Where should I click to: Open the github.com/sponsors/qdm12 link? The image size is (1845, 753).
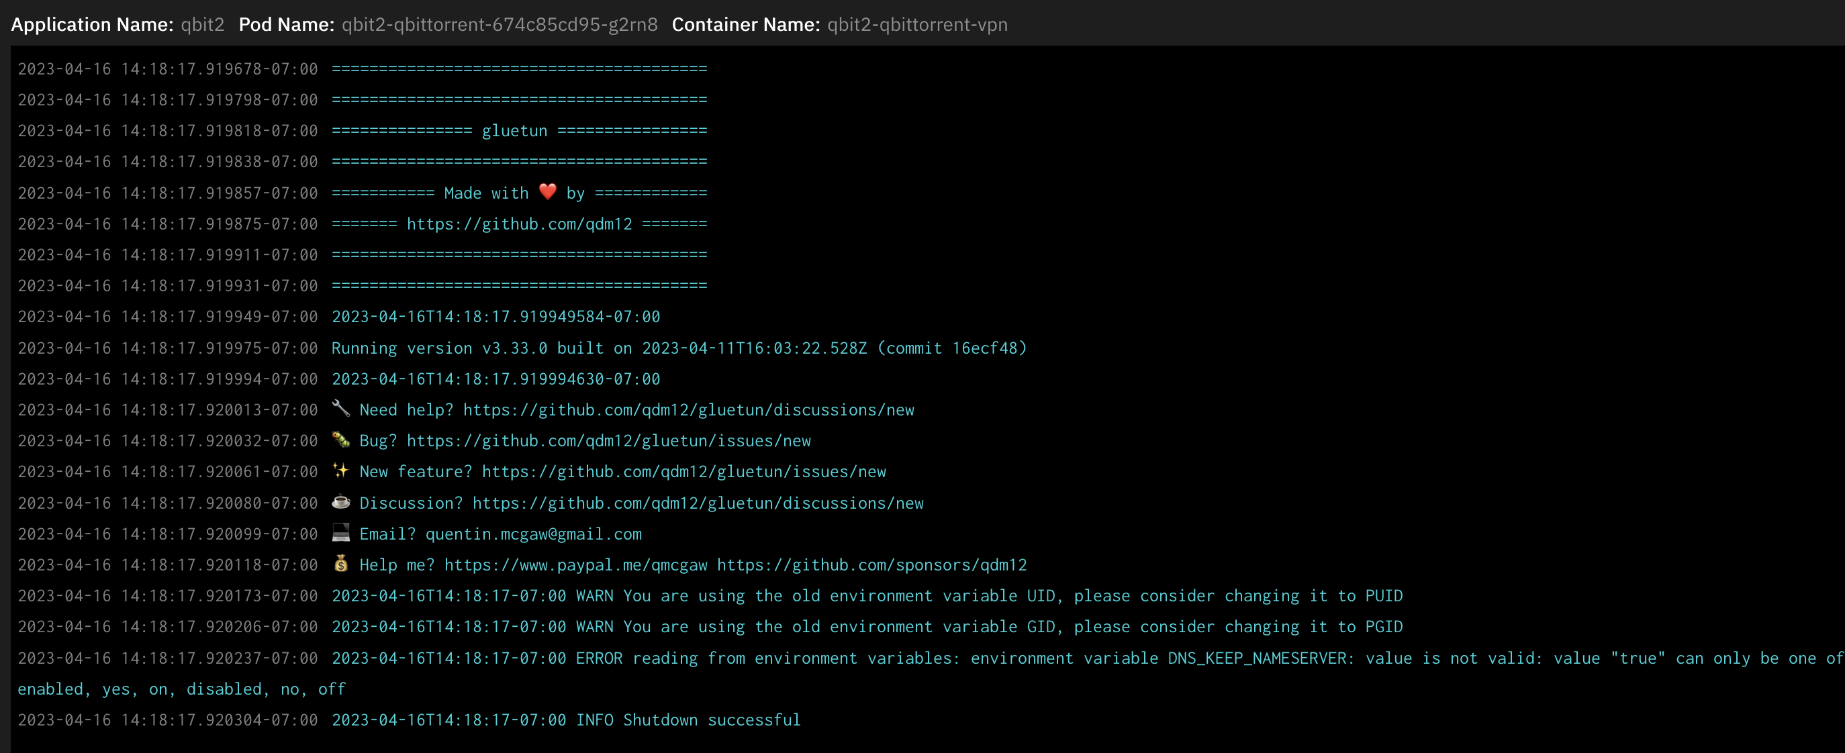(x=871, y=565)
